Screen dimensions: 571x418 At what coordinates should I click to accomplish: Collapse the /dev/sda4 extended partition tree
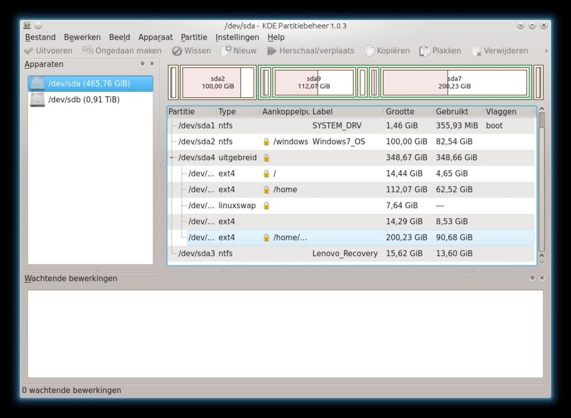(172, 158)
